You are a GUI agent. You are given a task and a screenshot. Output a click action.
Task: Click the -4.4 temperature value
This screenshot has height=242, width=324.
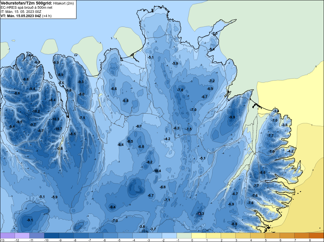30,55
